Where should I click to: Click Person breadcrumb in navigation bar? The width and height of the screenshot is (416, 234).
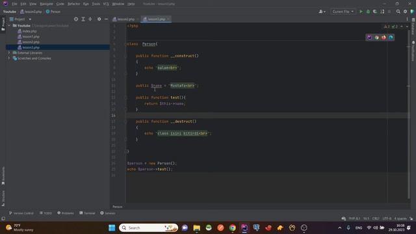[x=53, y=12]
